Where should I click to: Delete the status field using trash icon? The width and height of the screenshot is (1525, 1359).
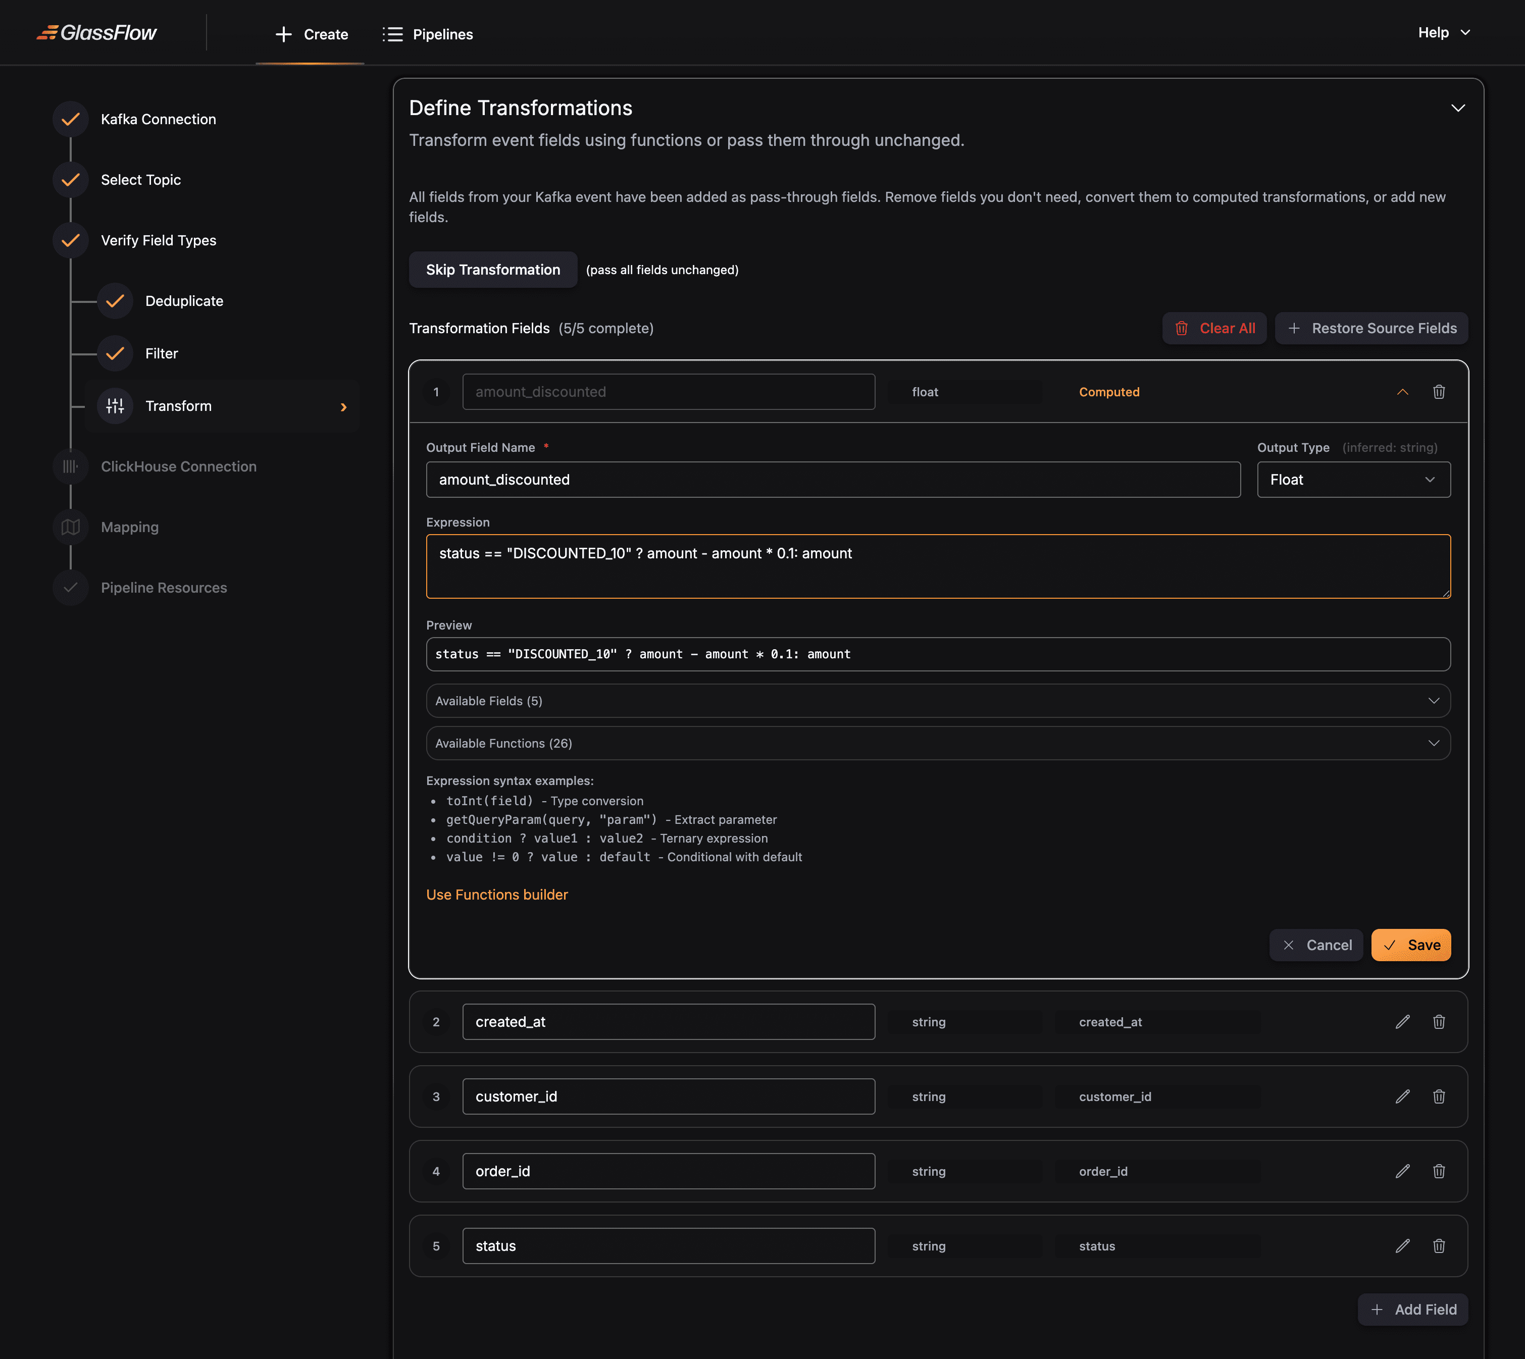[x=1440, y=1245]
